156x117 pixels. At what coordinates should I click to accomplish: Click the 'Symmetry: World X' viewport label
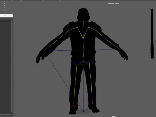pos(113,3)
